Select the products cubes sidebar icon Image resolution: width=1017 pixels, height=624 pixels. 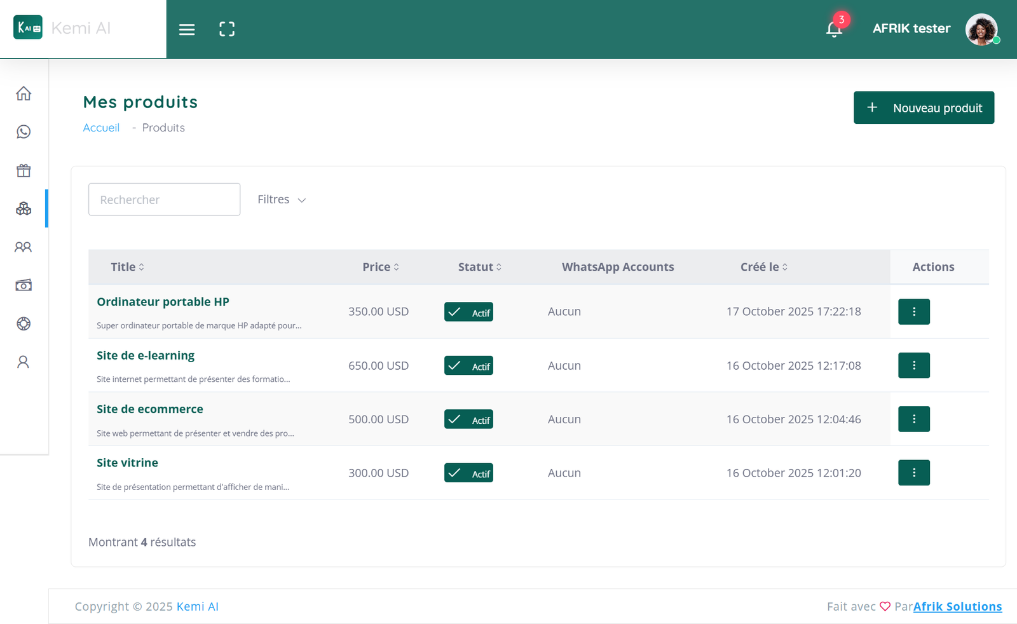[x=24, y=208]
